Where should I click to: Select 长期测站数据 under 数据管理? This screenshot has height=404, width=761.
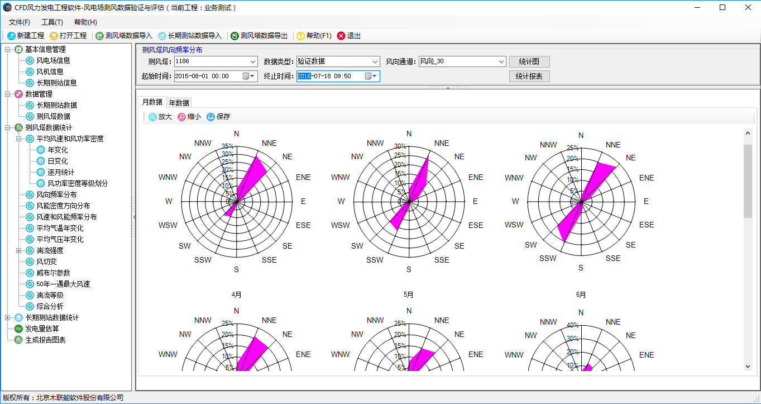coord(57,105)
